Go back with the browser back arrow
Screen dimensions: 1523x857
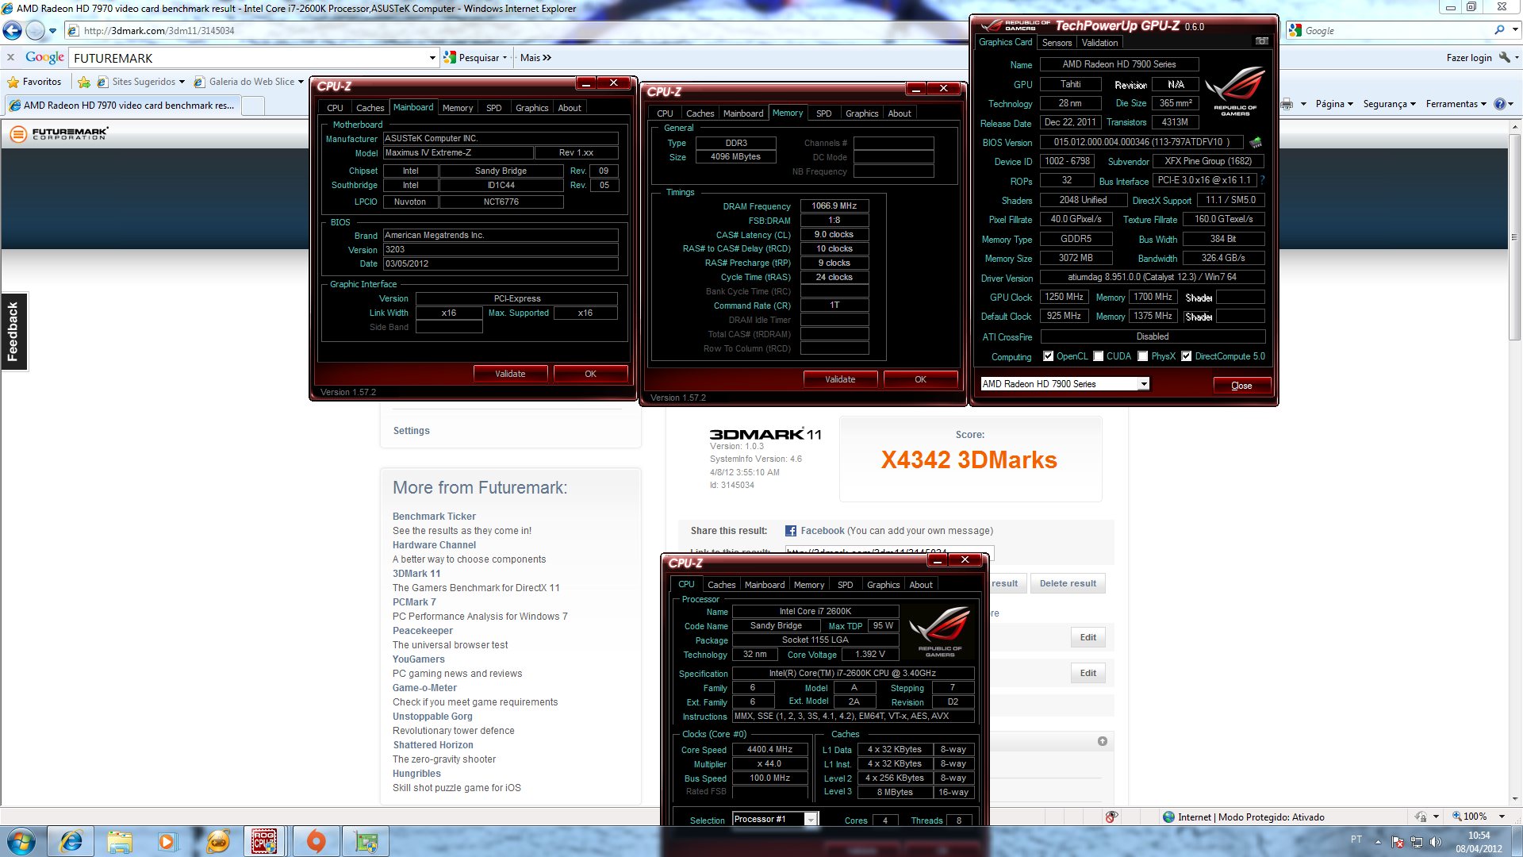coord(13,30)
